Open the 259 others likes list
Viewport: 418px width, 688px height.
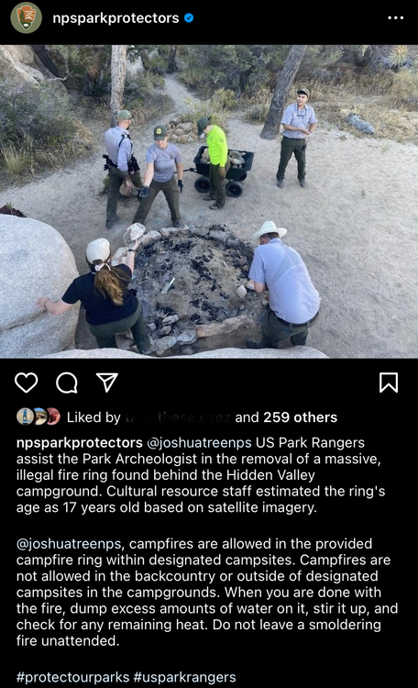pyautogui.click(x=300, y=416)
